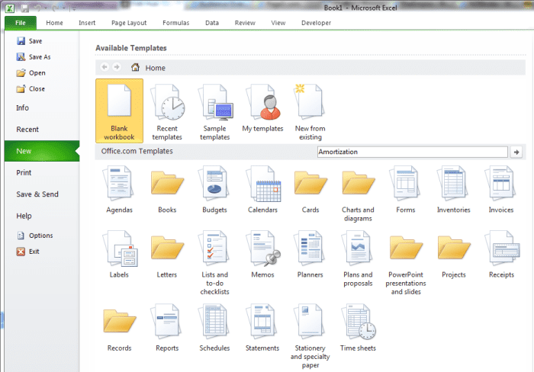Switch to the View tab
Viewport: 534px width, 372px height.
pyautogui.click(x=278, y=23)
